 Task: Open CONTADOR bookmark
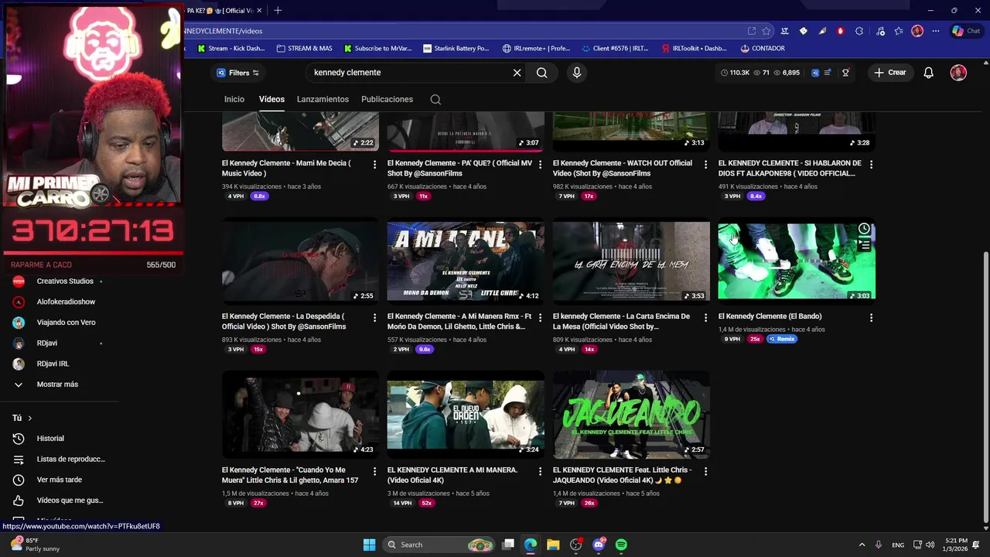763,48
